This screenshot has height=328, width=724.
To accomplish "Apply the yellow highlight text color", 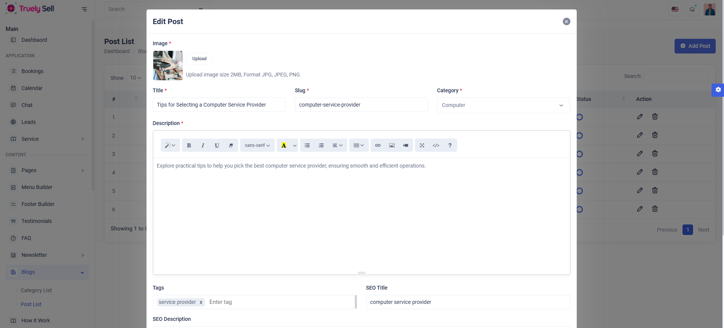I will [283, 145].
